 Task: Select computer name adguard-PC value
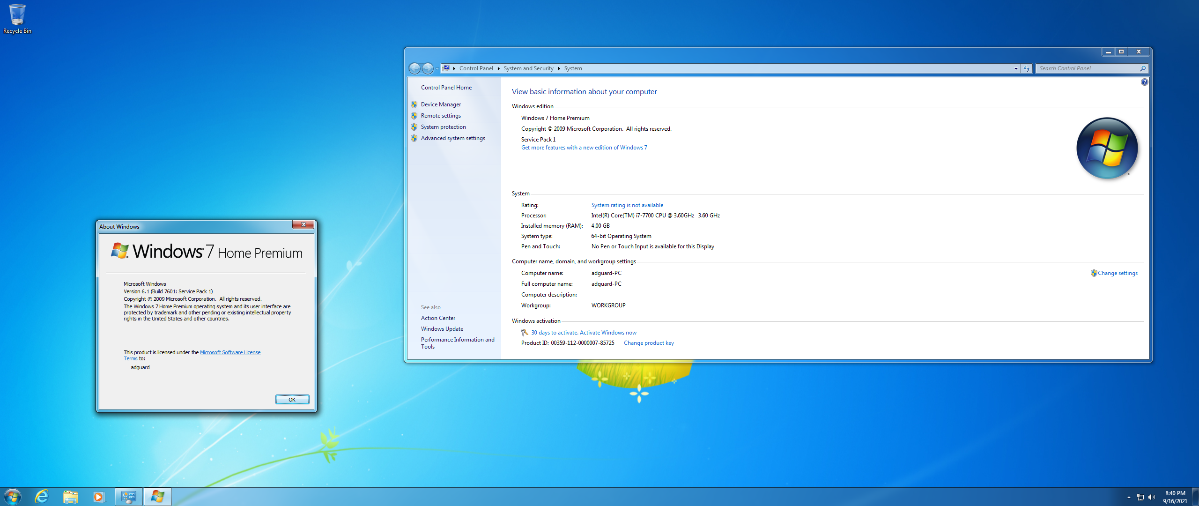tap(606, 273)
